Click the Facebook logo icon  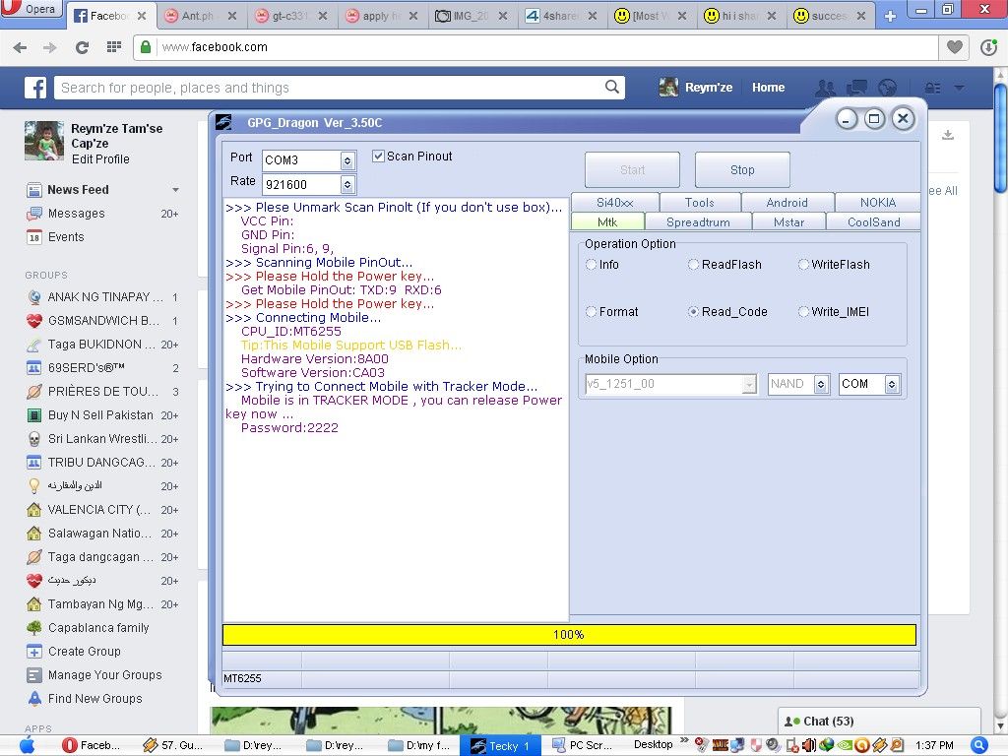click(x=35, y=88)
